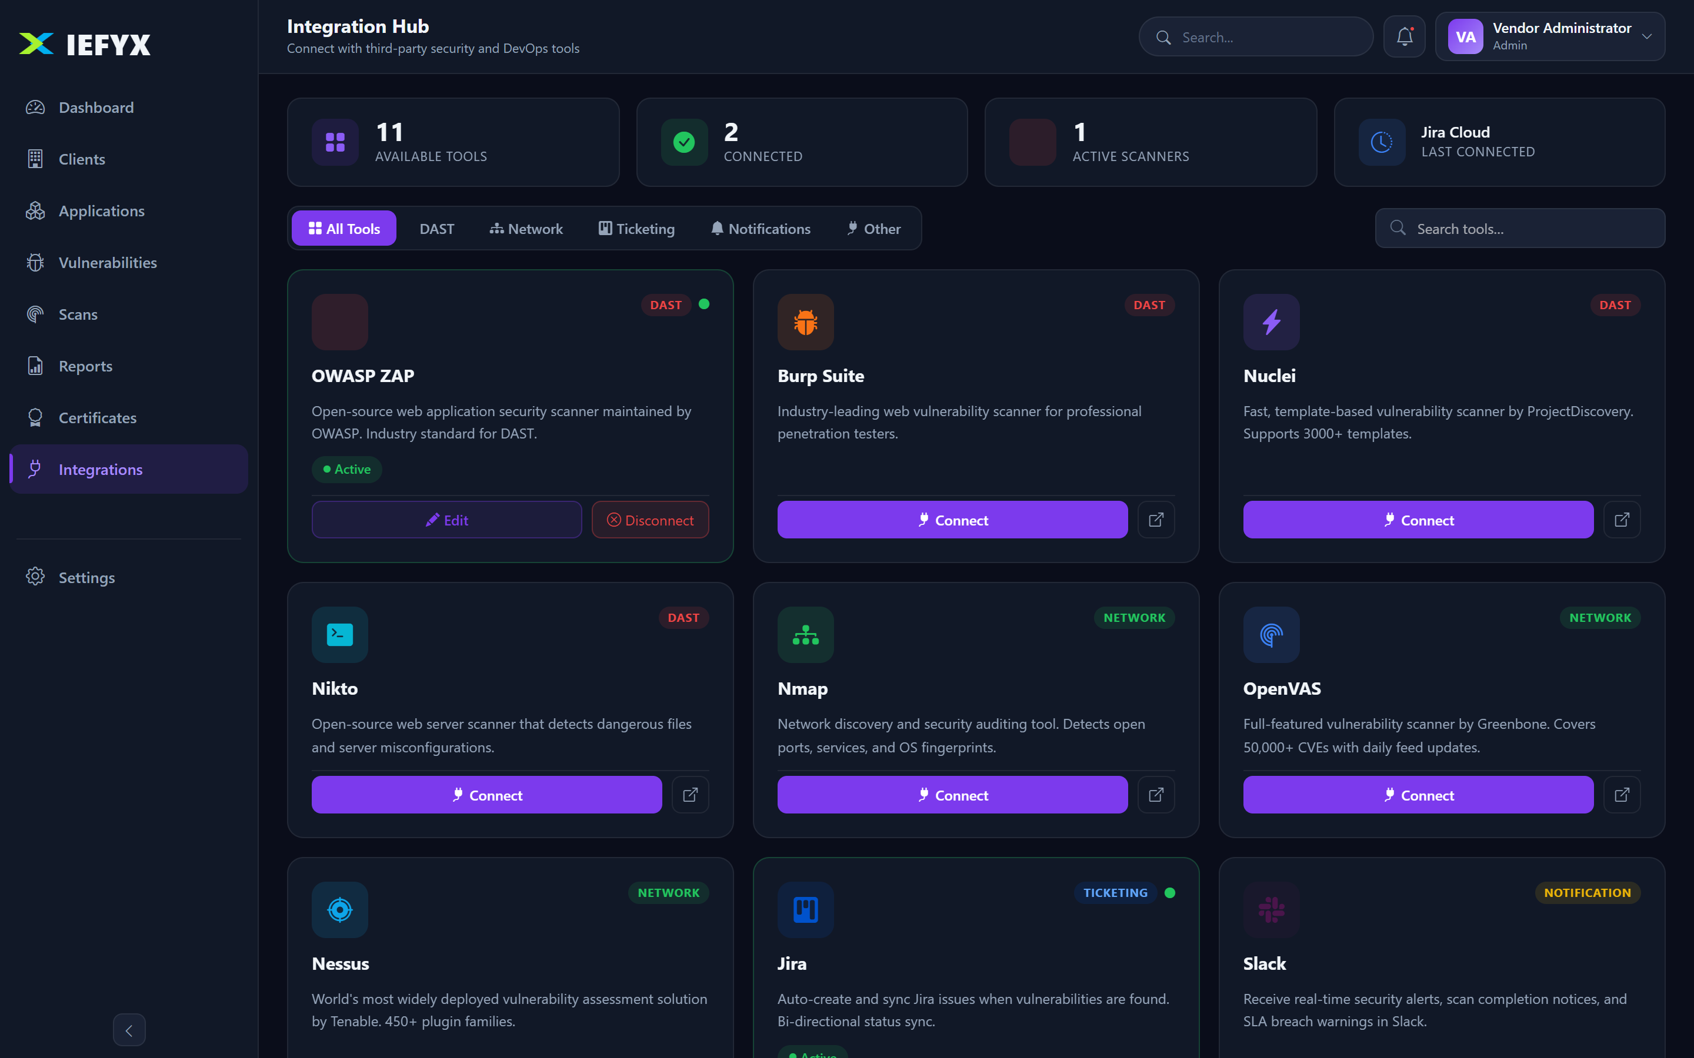This screenshot has height=1058, width=1694.
Task: Click the '11' available tools count
Action: 390,132
